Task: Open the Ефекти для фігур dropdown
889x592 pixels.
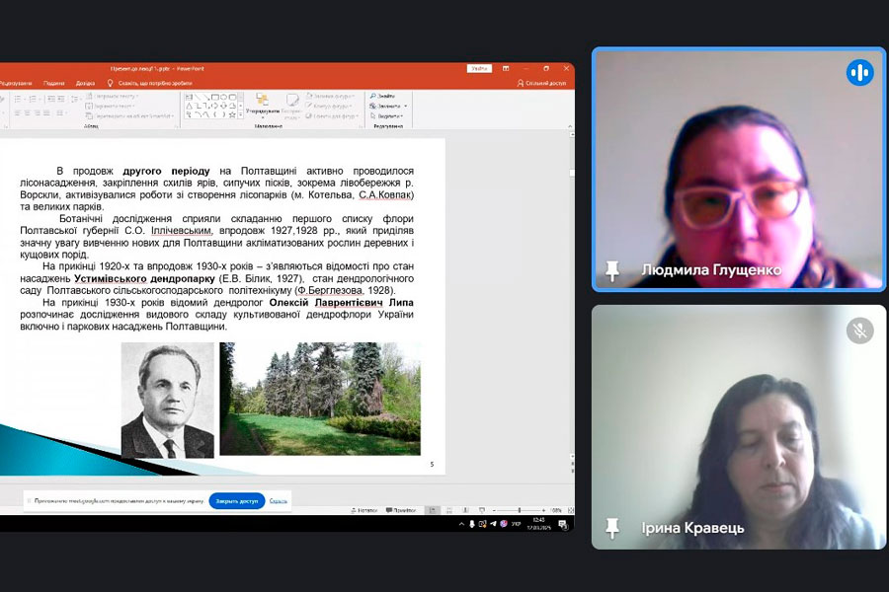Action: (x=332, y=116)
